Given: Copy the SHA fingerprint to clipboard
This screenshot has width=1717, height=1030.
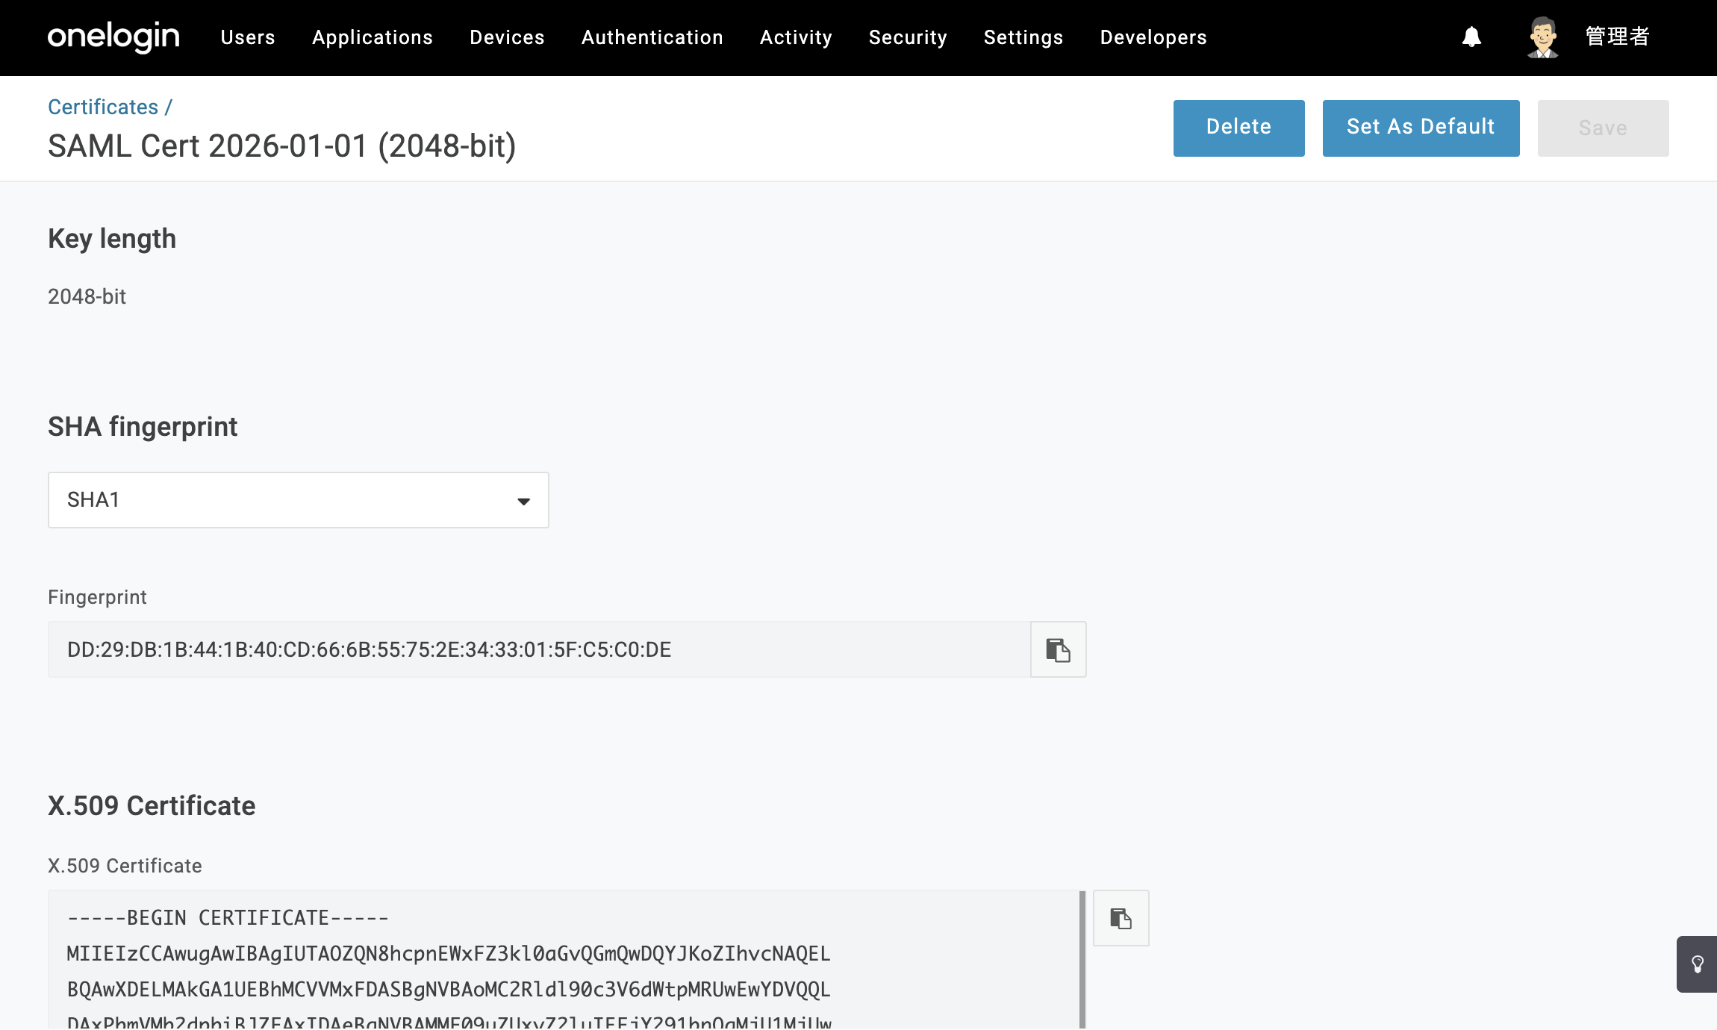Looking at the screenshot, I should click(1058, 649).
